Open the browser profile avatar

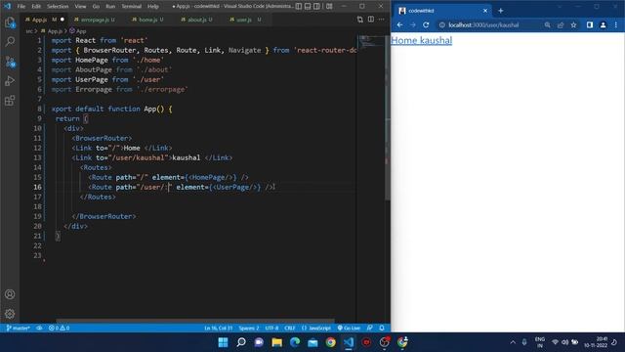click(604, 24)
